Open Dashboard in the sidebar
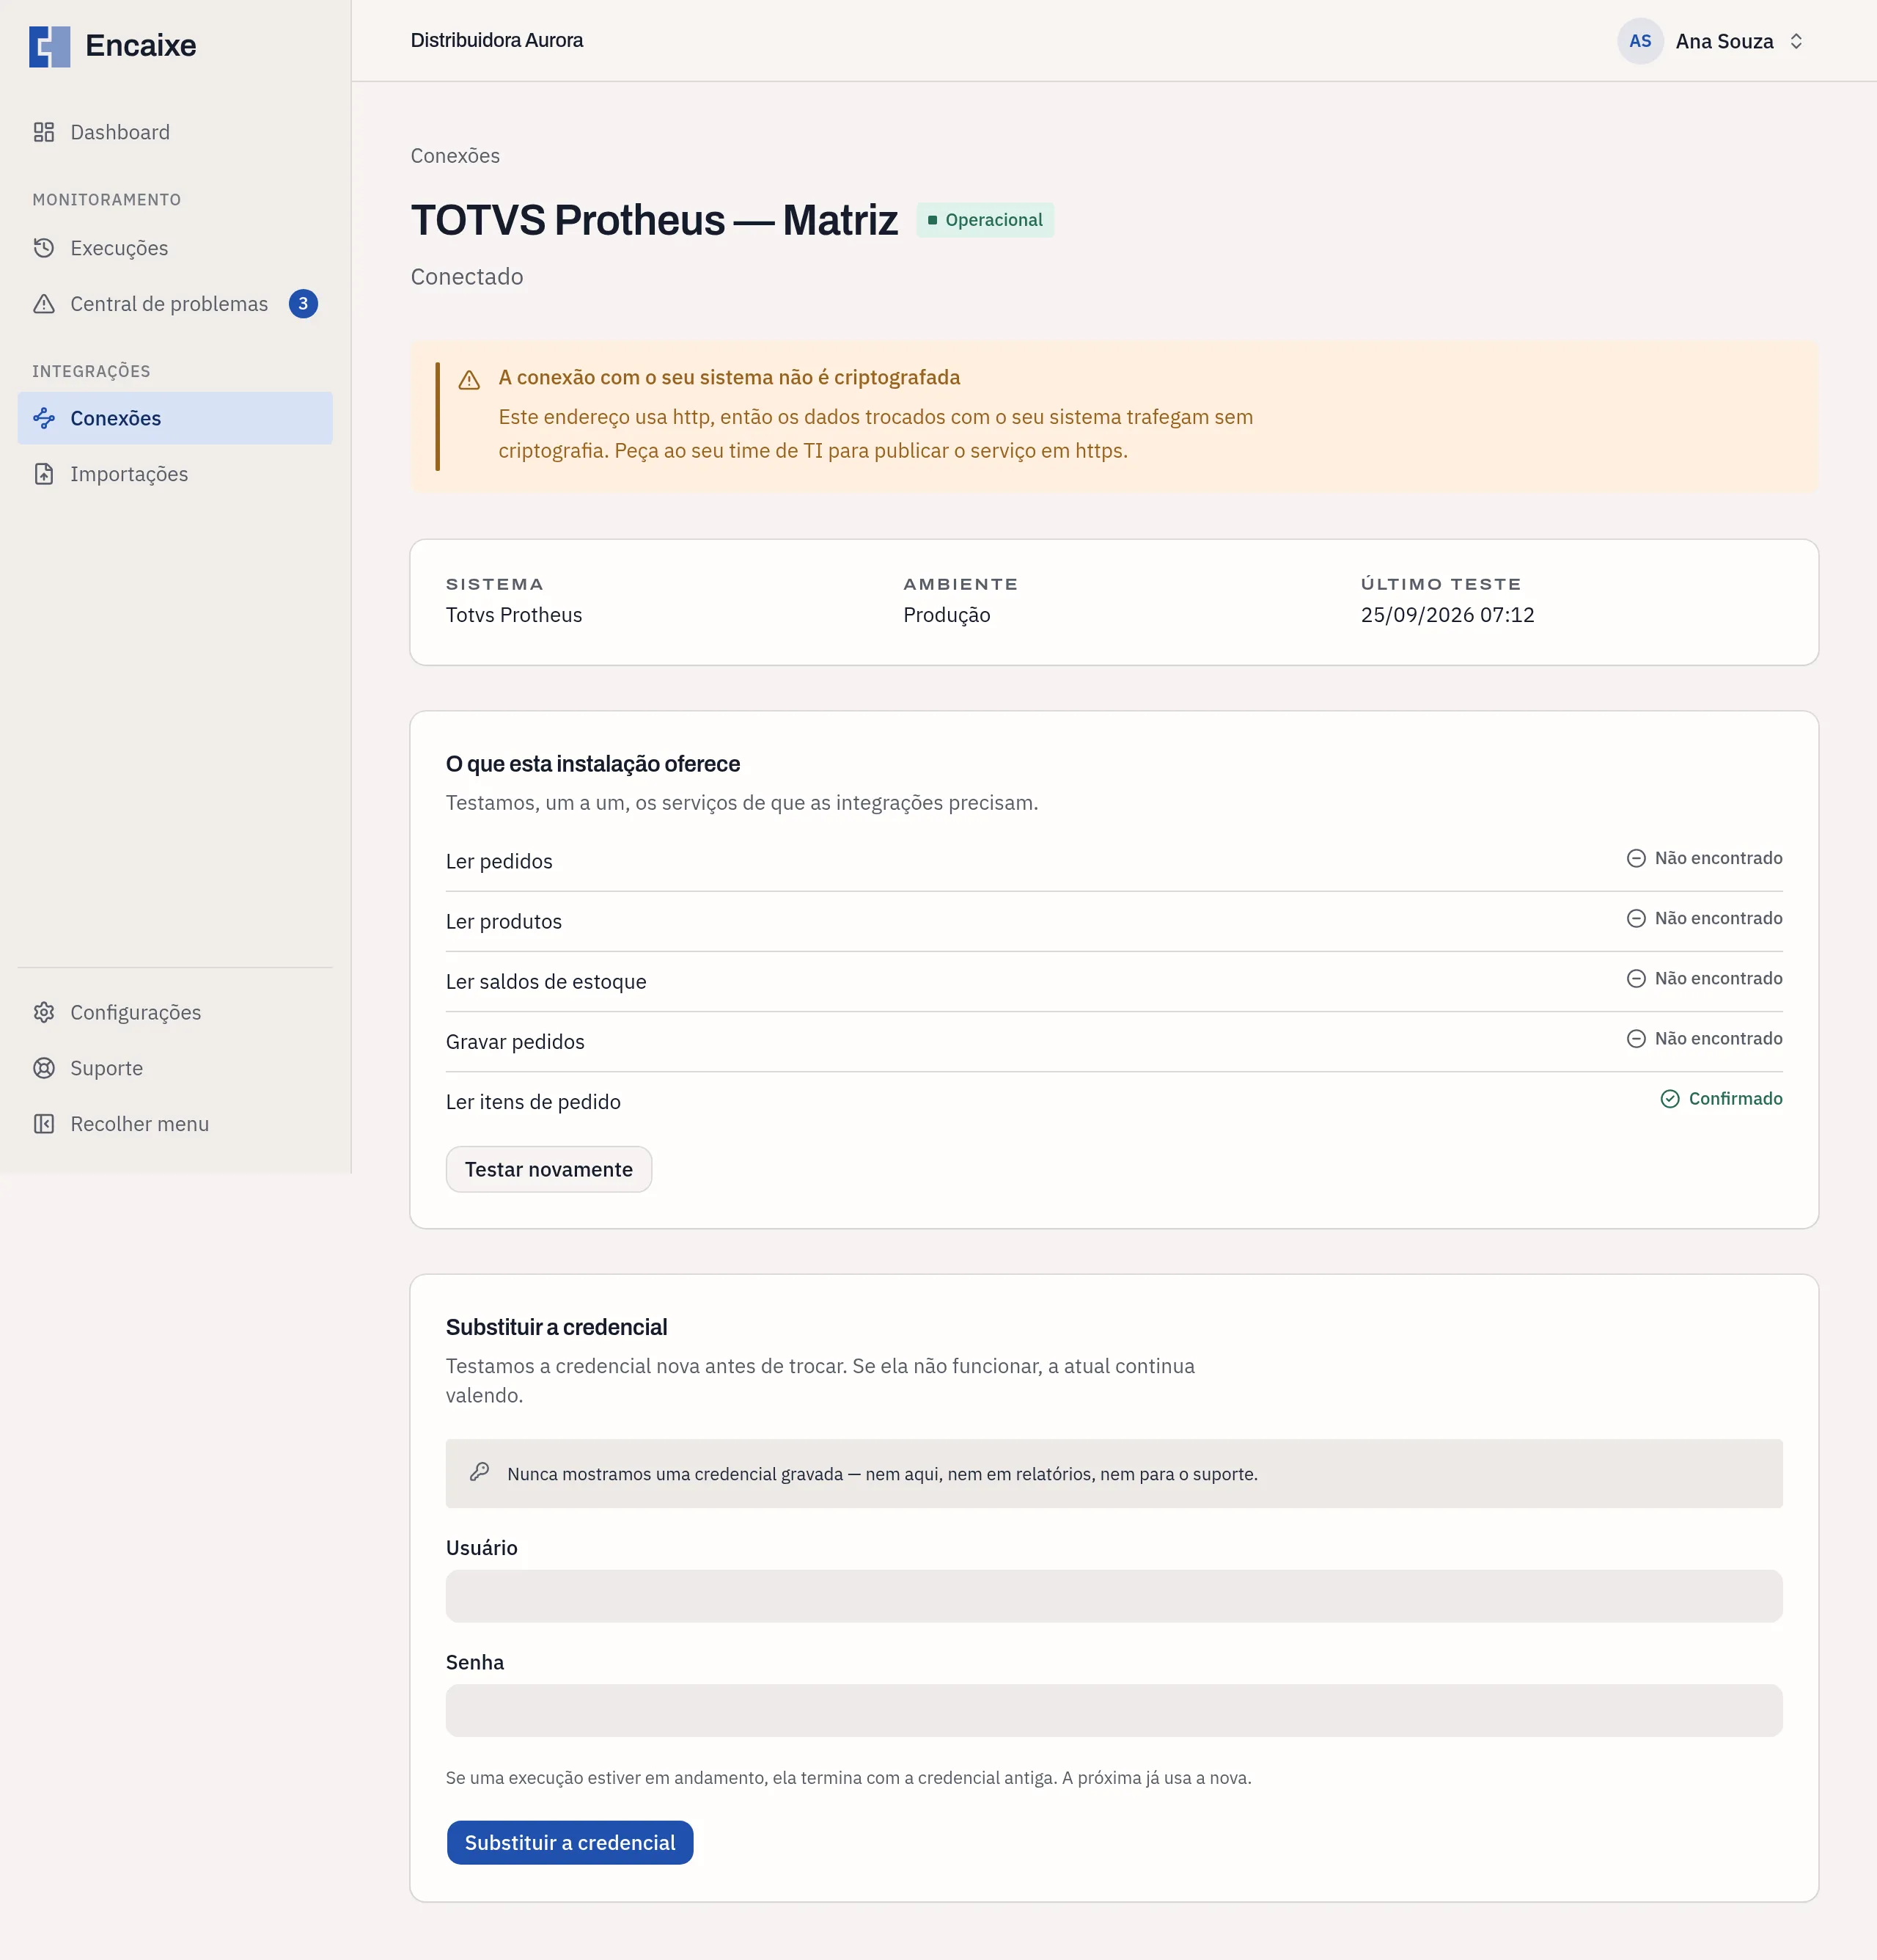This screenshot has height=1960, width=1877. 175,132
